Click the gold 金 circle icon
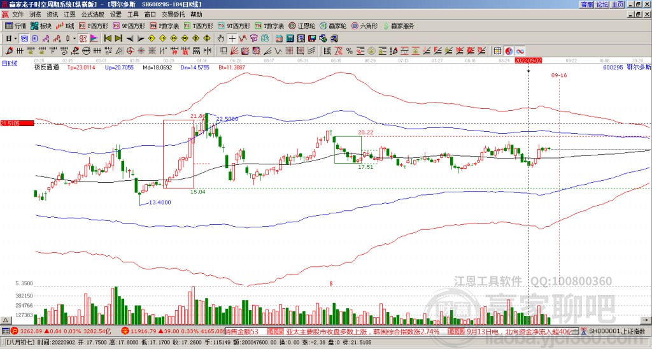The width and height of the screenshot is (652, 349). (371, 51)
